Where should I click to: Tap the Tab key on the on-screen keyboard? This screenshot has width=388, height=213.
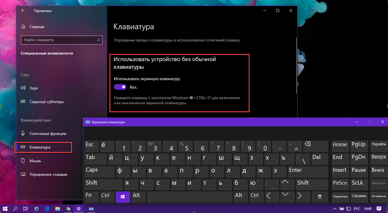coord(95,159)
